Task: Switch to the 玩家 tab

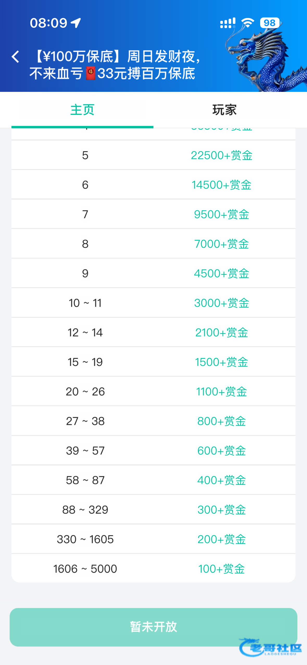Action: (224, 110)
